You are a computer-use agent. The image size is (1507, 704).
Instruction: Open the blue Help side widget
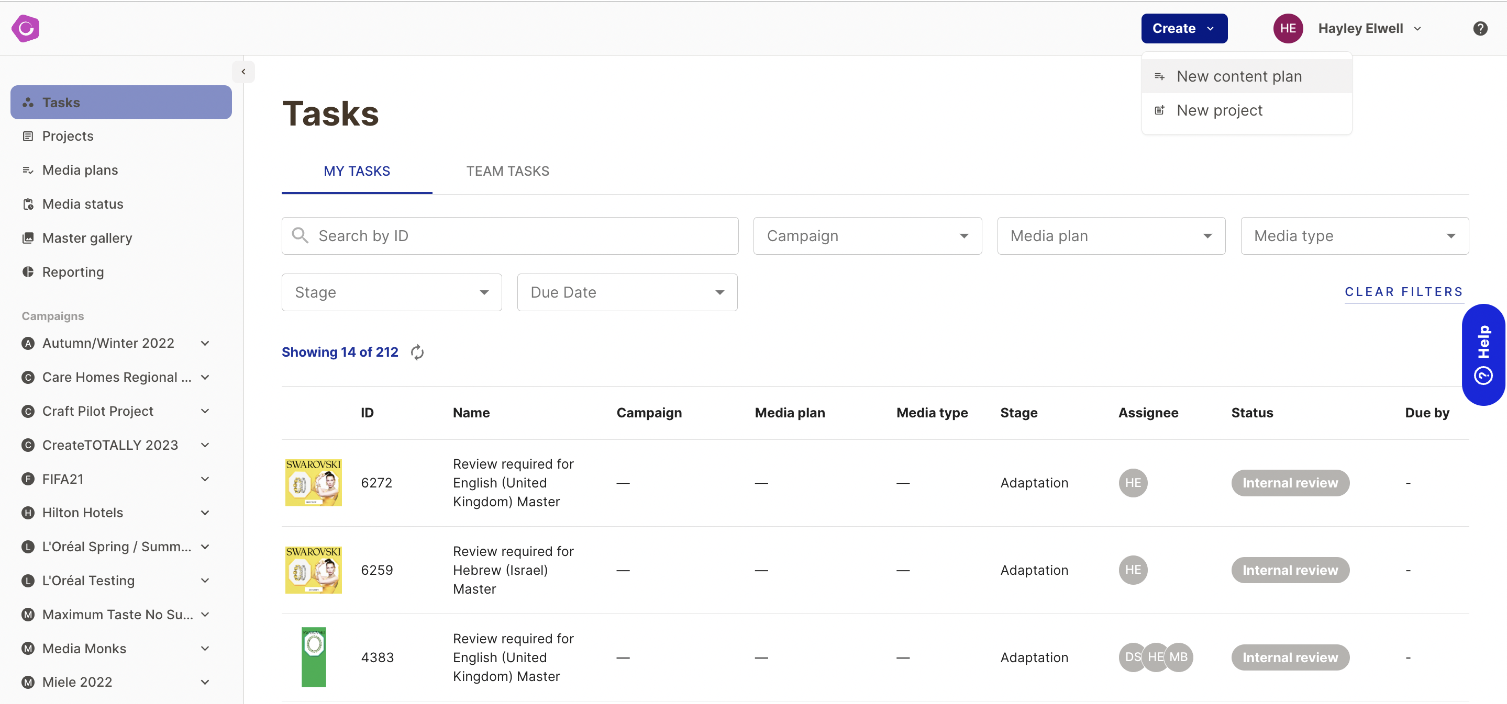click(1483, 354)
